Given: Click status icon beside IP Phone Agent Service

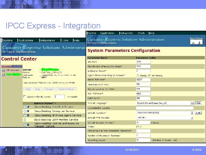Looking at the screenshot, I should tap(28, 115).
